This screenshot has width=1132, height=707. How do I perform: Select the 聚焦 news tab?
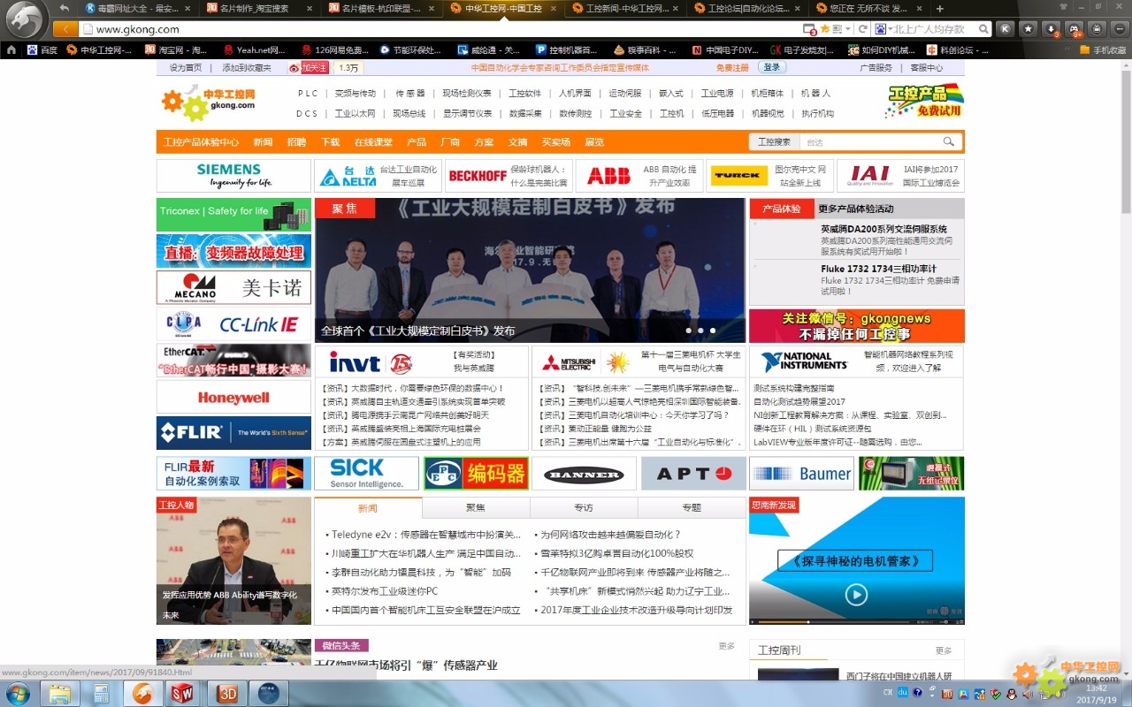point(476,508)
